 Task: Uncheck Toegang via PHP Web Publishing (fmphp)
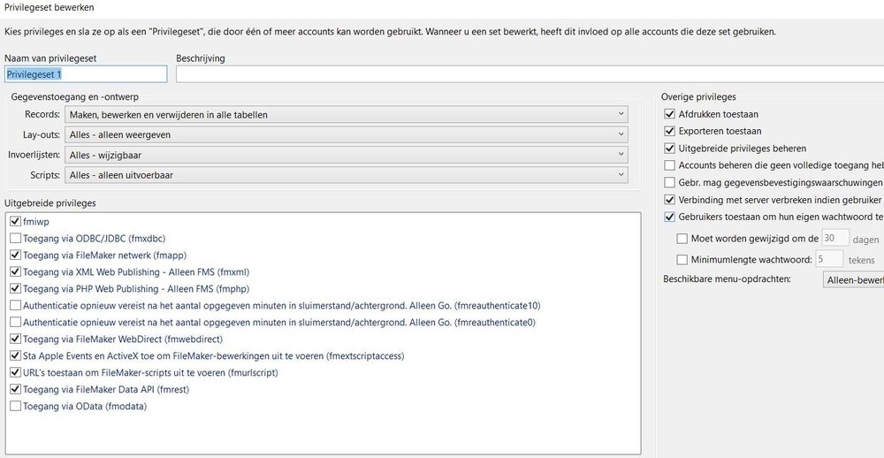click(16, 288)
